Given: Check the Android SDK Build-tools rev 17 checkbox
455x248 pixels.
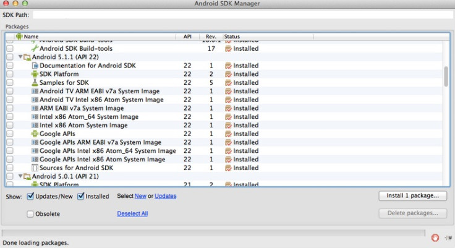Looking at the screenshot, I should click(x=10, y=48).
